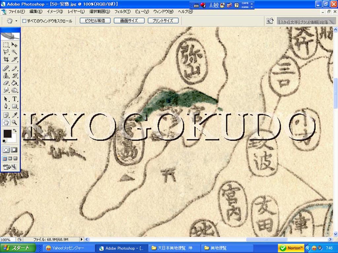Activate the Type tool
Screen dimensions: 338x253
(14, 99)
